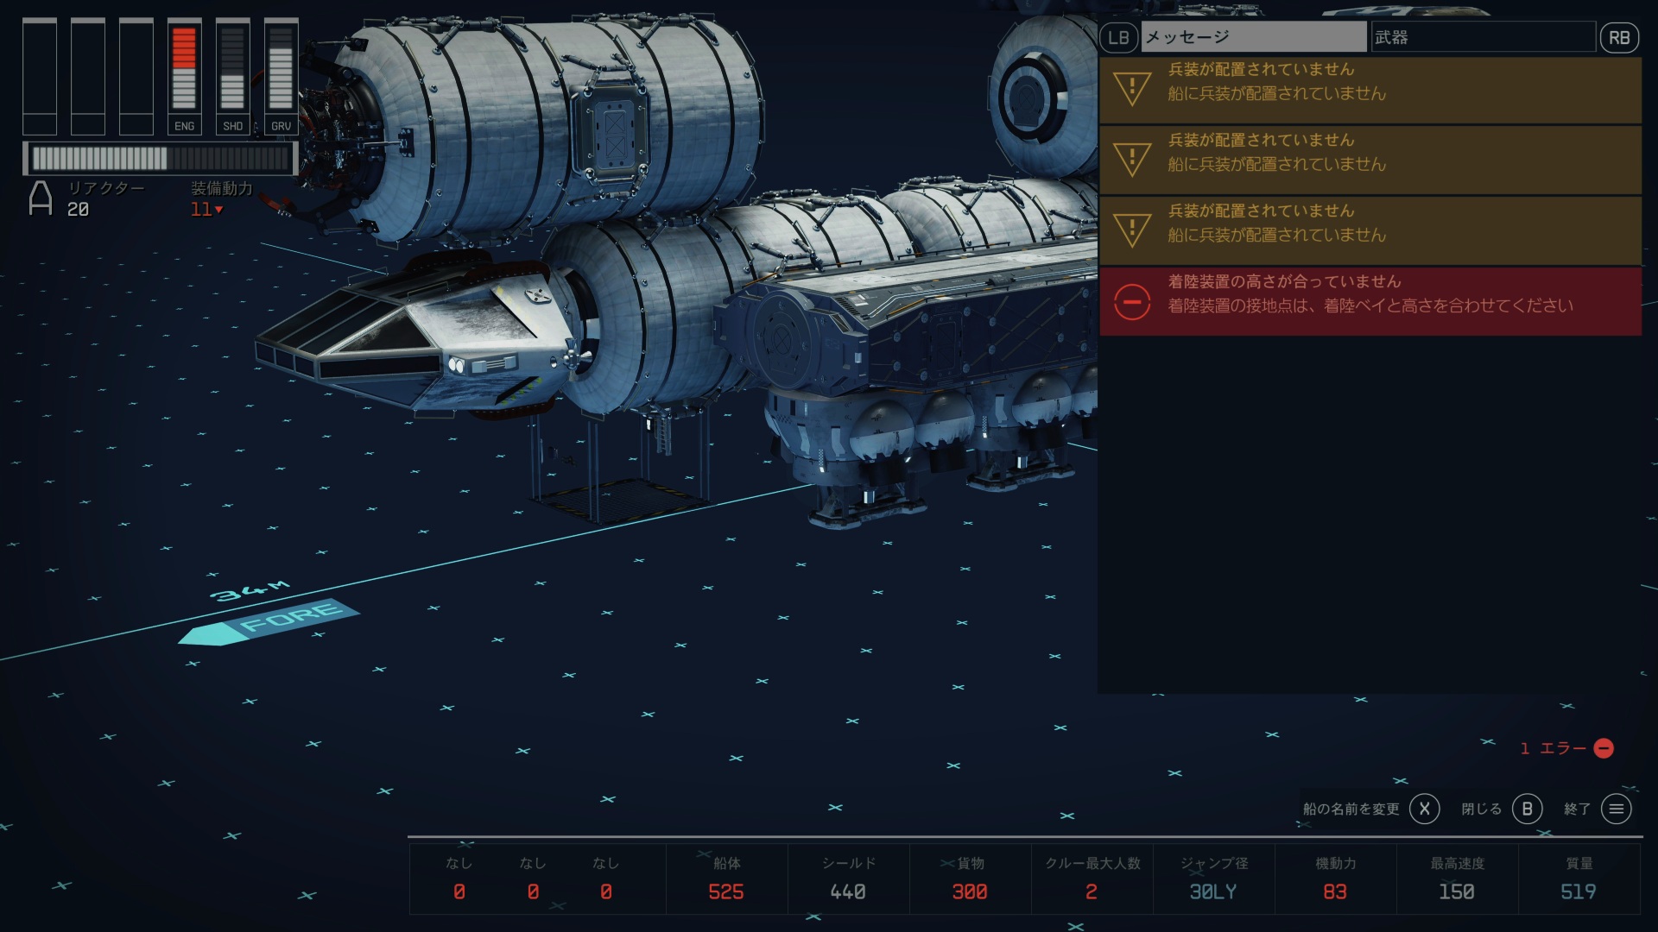Click the third empty weapon power slot
The height and width of the screenshot is (932, 1658).
point(136,76)
